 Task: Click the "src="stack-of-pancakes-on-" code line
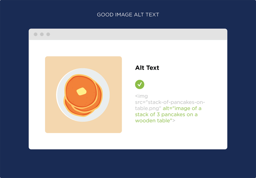tap(170, 102)
